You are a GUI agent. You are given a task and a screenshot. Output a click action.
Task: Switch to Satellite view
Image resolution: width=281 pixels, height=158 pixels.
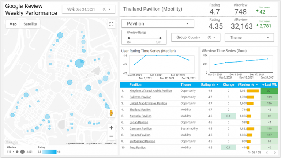click(x=30, y=24)
